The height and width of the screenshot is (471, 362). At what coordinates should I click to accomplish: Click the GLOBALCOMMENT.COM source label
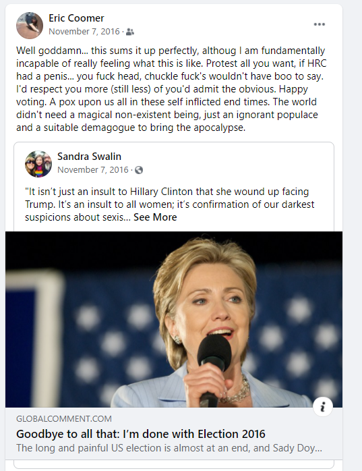64,419
